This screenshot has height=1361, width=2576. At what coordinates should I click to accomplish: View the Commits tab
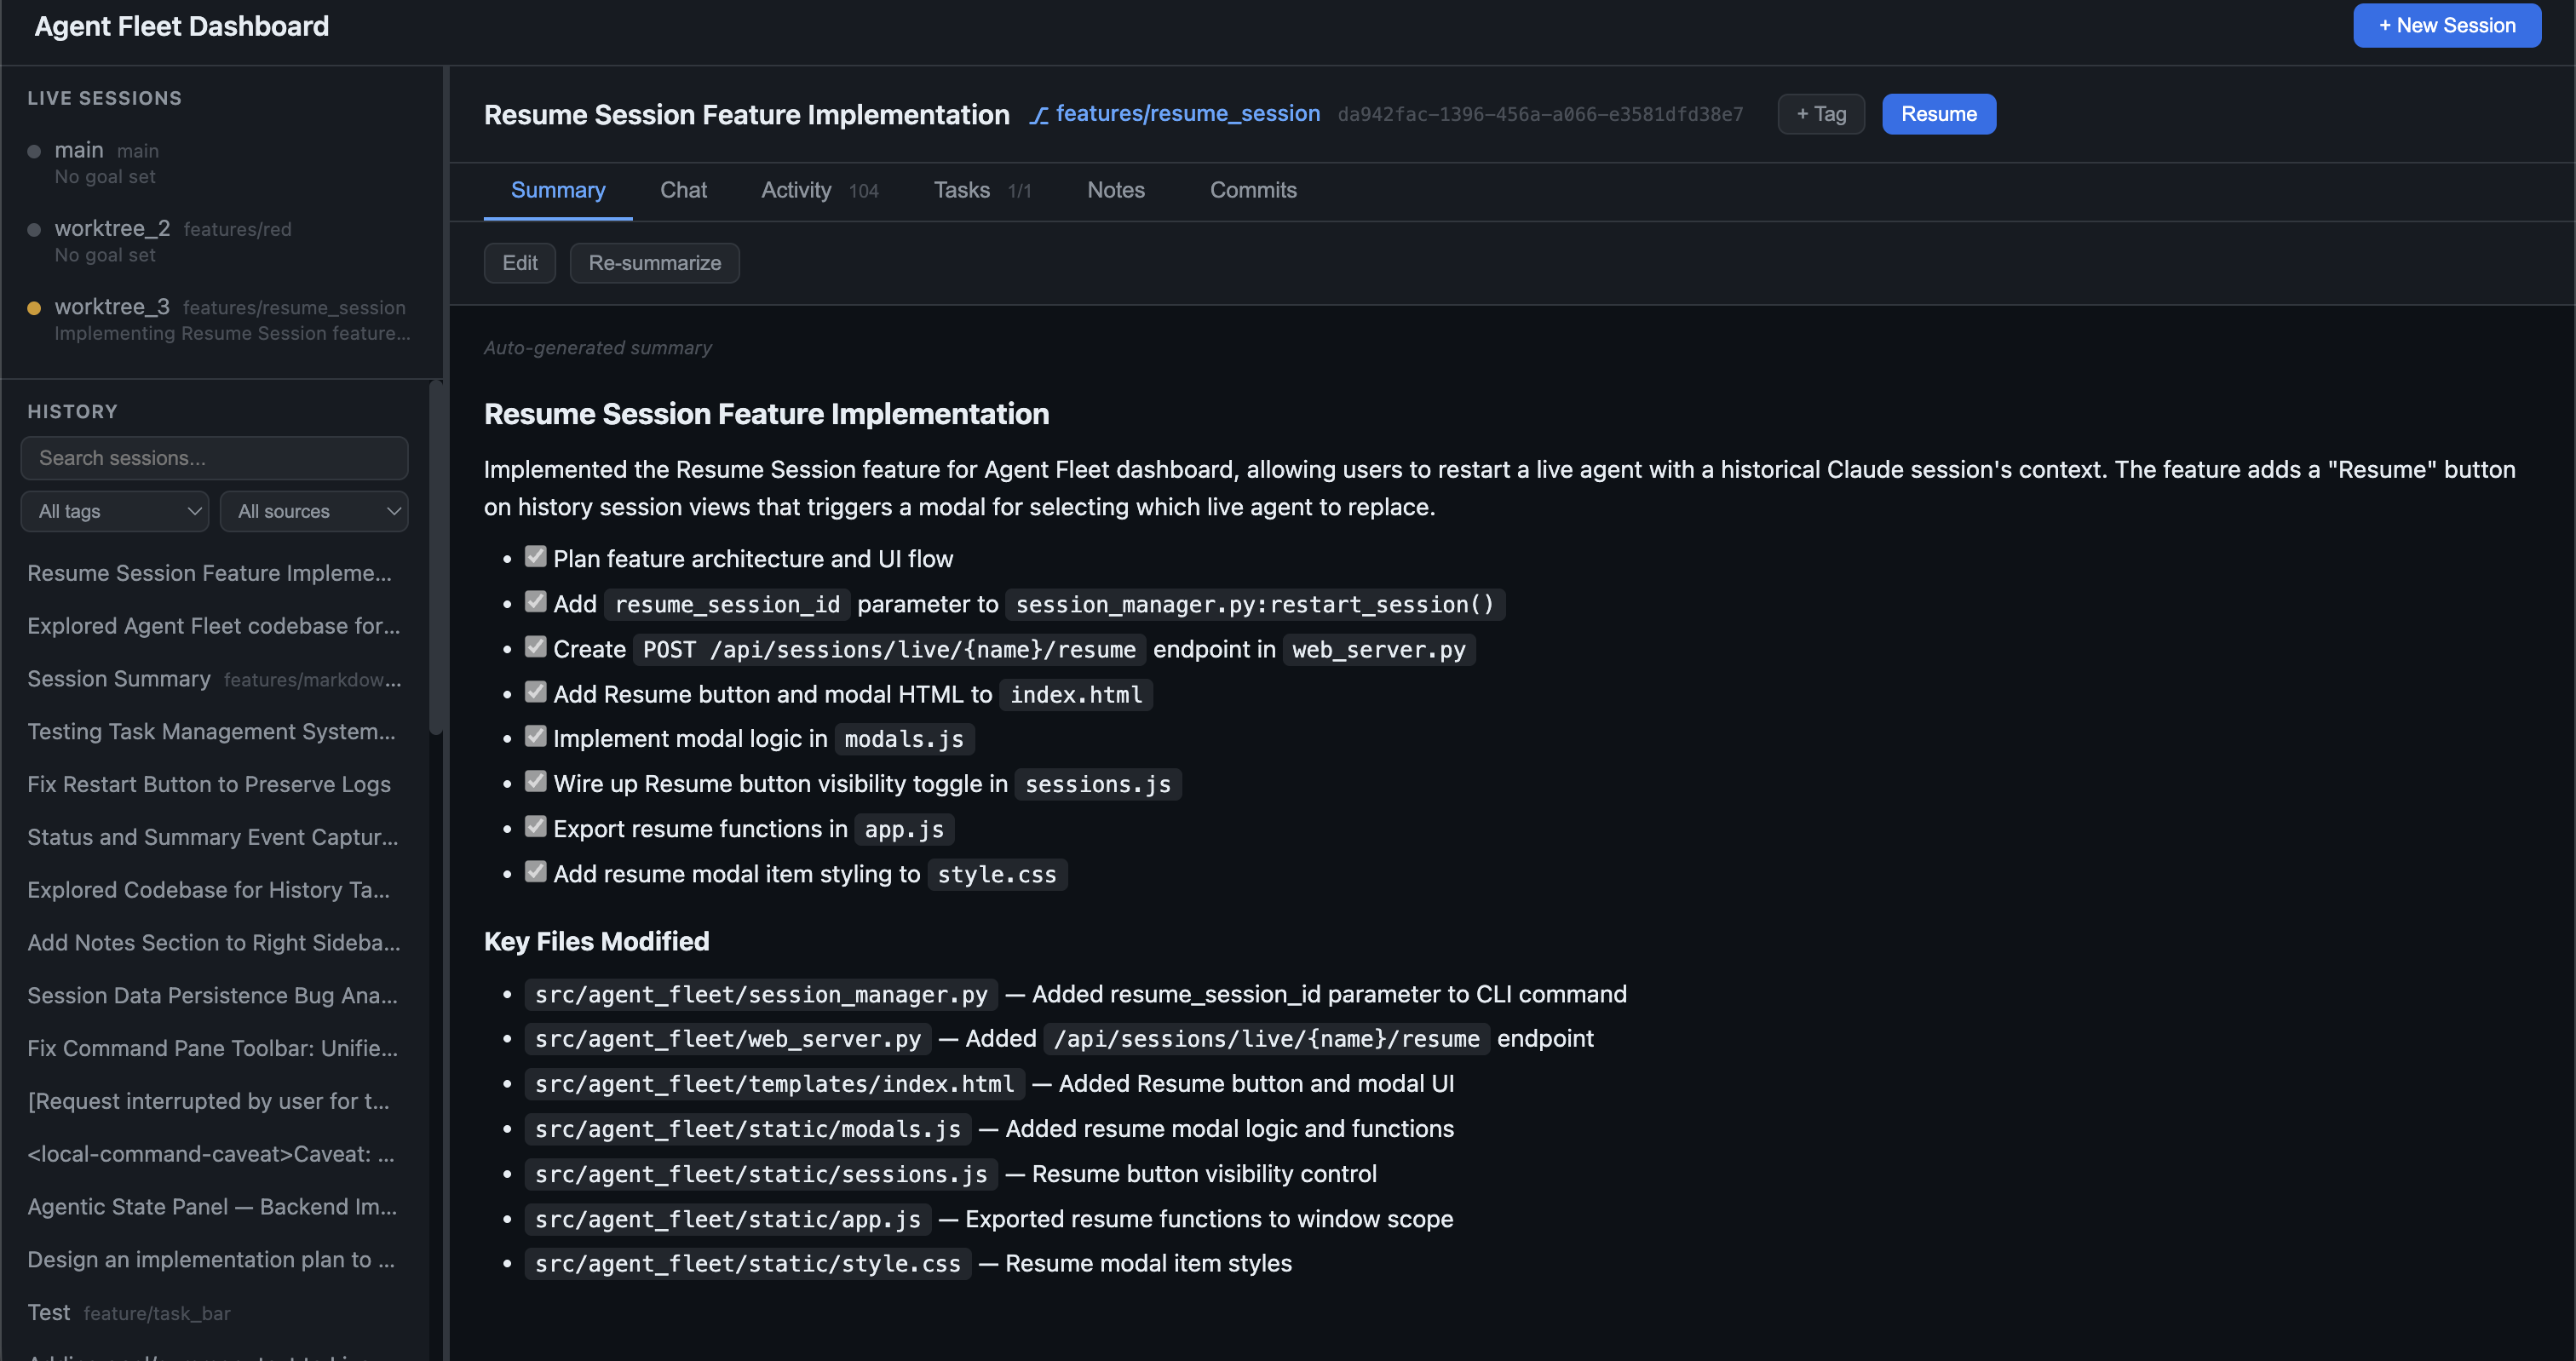[1253, 190]
